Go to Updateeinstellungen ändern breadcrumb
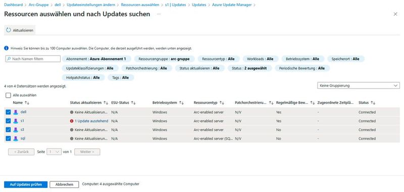The height and width of the screenshot is (192, 404). tap(91, 5)
